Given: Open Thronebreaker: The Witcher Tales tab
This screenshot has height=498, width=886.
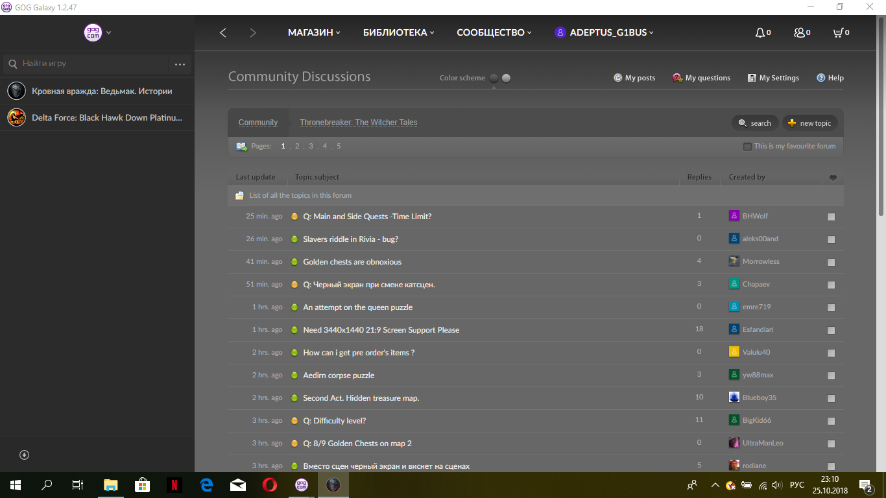Looking at the screenshot, I should click(x=359, y=123).
